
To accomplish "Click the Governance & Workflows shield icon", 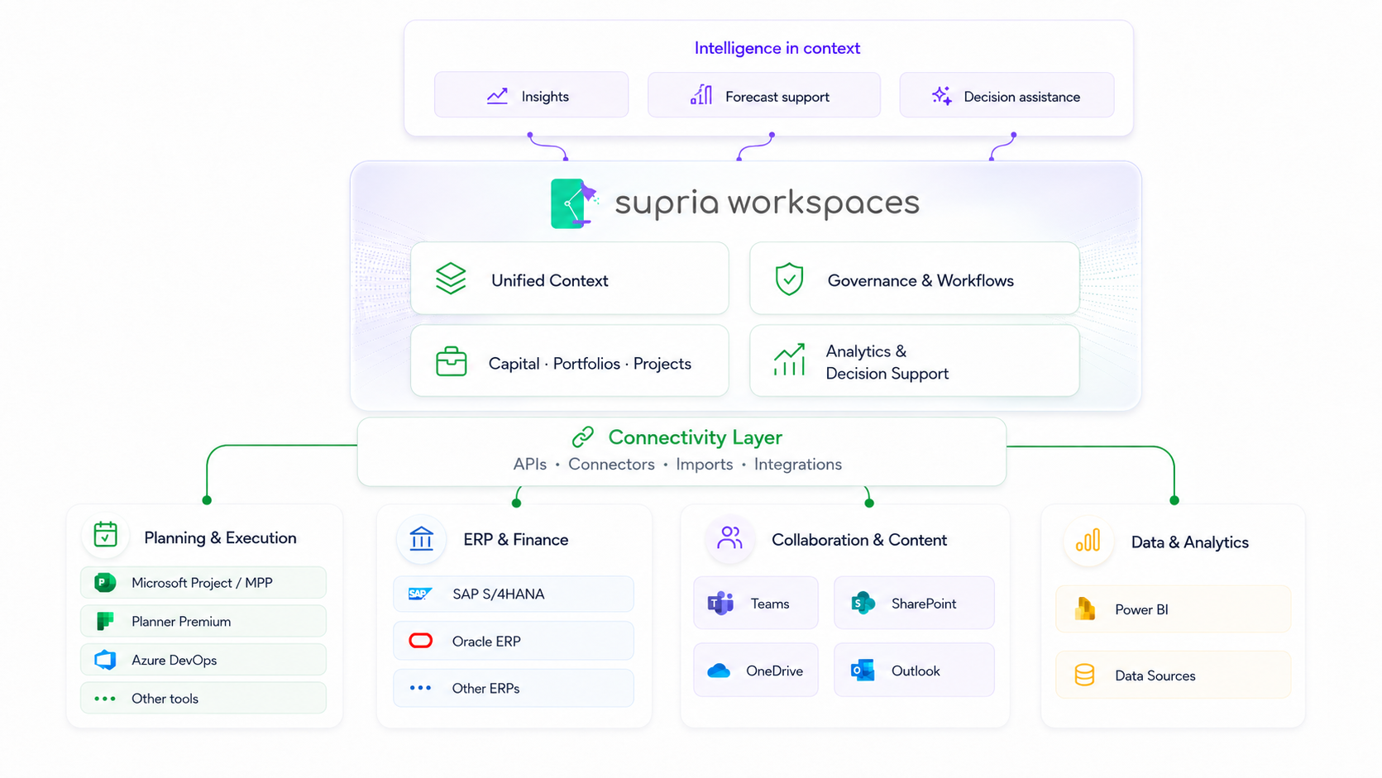I will point(789,279).
